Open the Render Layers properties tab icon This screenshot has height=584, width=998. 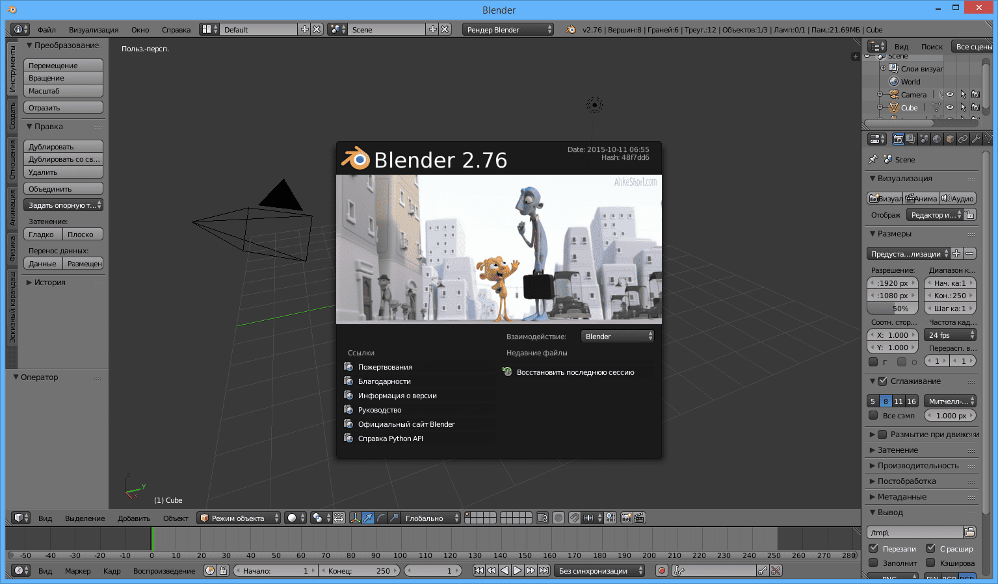pyautogui.click(x=911, y=139)
